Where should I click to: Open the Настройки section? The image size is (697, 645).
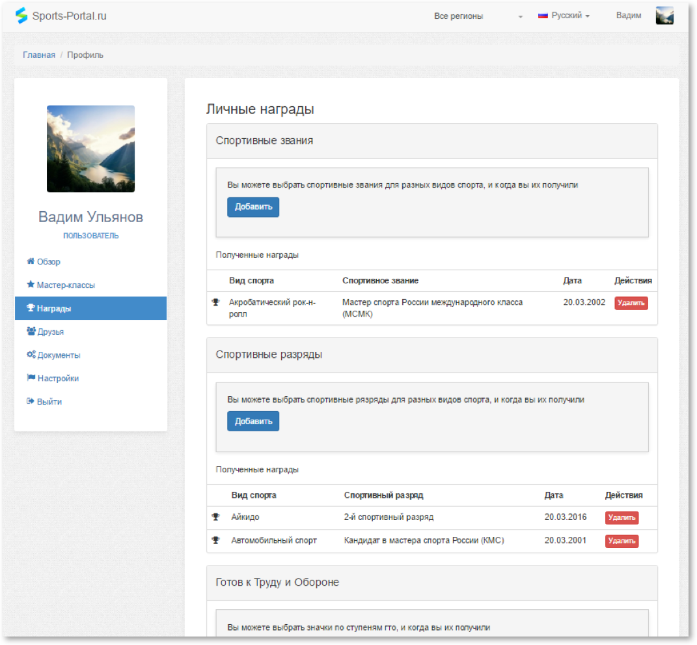90,379
